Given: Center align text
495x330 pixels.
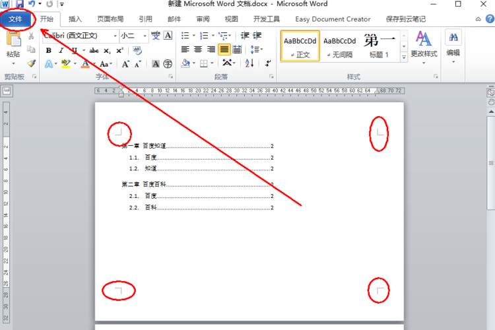Looking at the screenshot, I should pos(198,49).
